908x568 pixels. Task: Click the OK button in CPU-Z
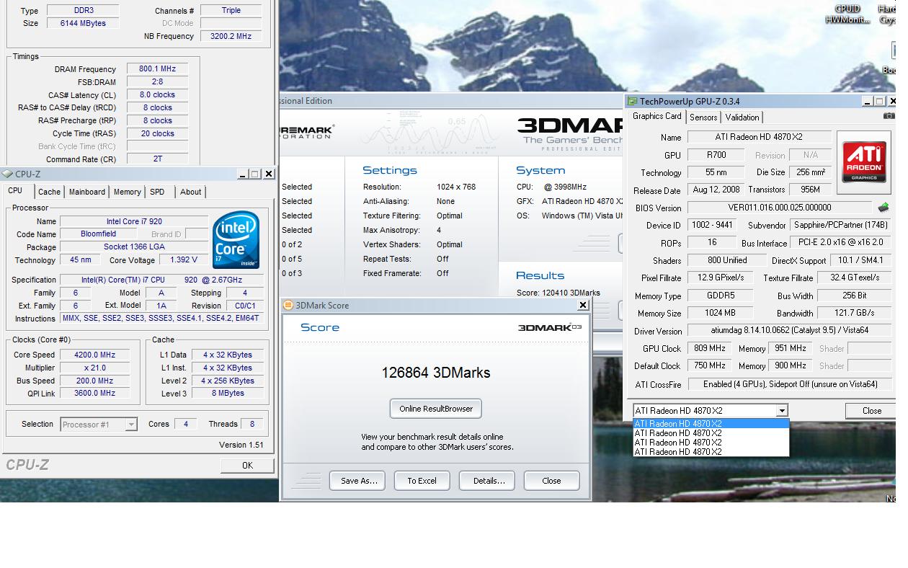tap(247, 466)
